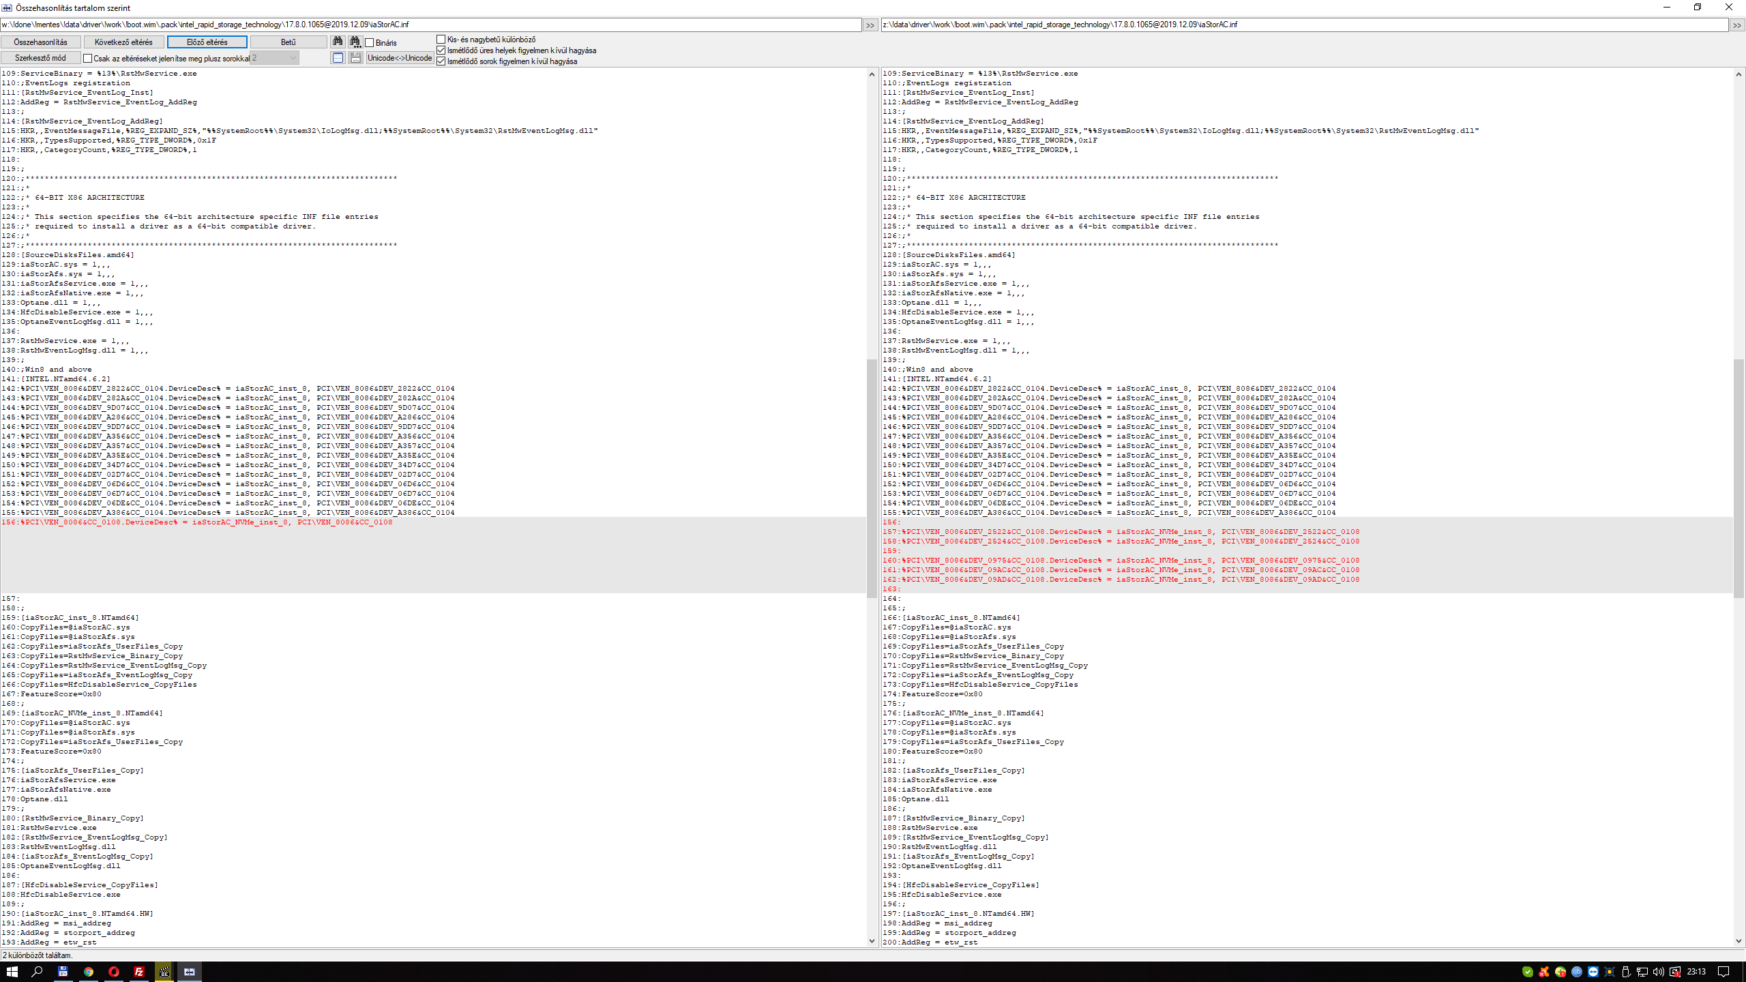
Task: Click the right file path field
Action: pyautogui.click(x=1305, y=25)
